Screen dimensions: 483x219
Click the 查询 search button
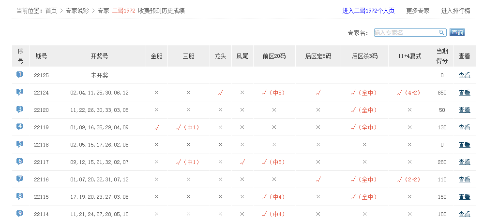pyautogui.click(x=457, y=33)
